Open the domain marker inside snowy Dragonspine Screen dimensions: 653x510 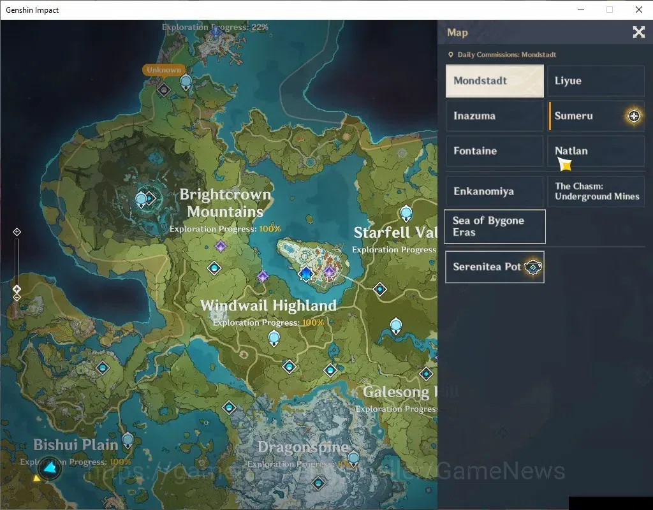click(x=319, y=483)
